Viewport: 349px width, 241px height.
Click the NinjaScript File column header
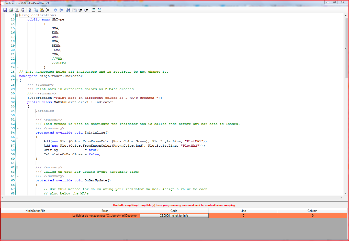pos(35,211)
